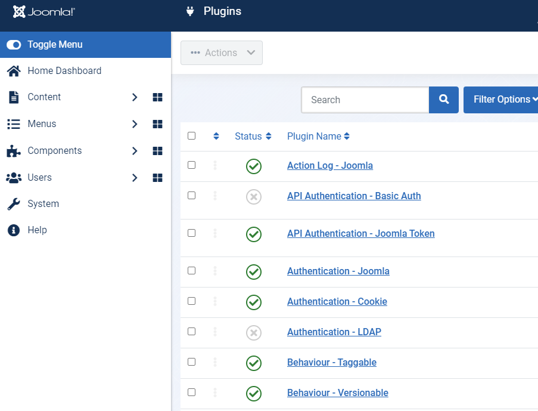Open the Components menu item

click(55, 150)
